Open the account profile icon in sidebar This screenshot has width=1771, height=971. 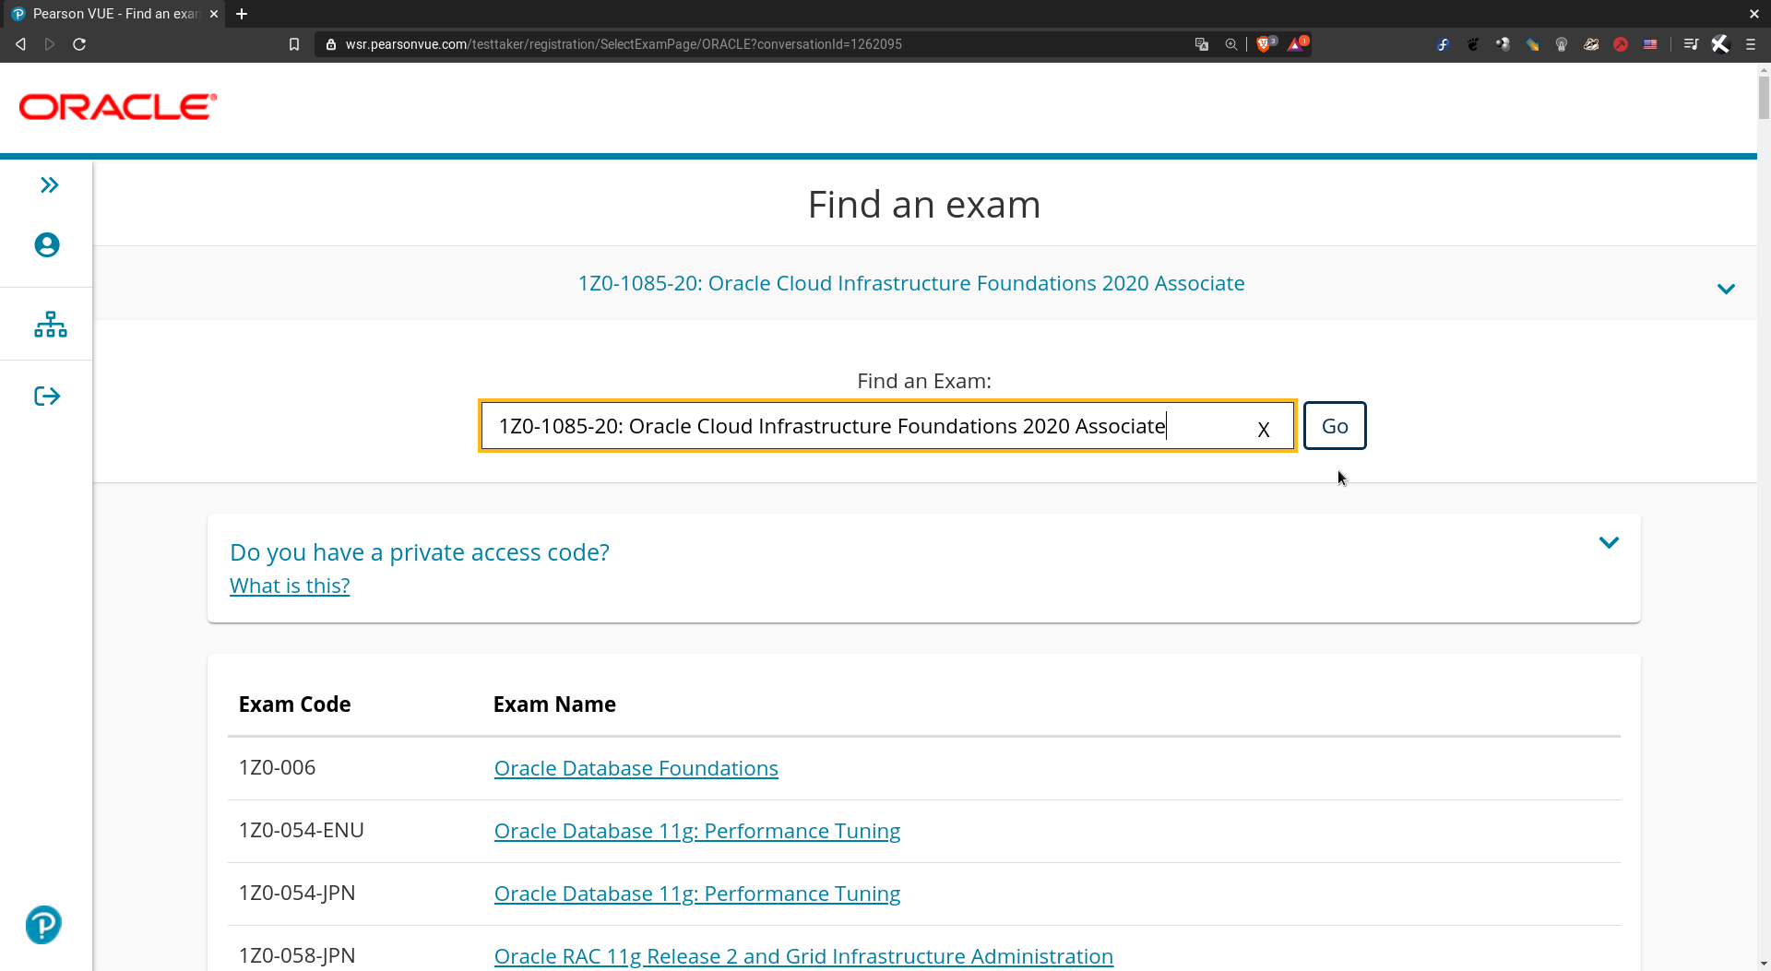point(47,244)
